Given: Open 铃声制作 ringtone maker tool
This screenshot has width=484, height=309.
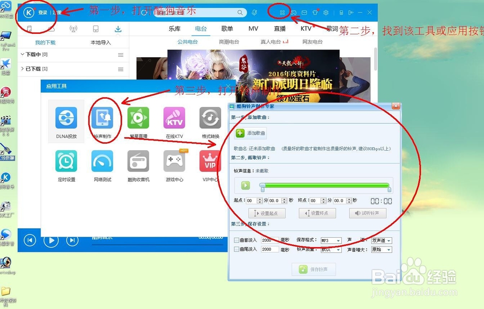Looking at the screenshot, I should tap(103, 122).
